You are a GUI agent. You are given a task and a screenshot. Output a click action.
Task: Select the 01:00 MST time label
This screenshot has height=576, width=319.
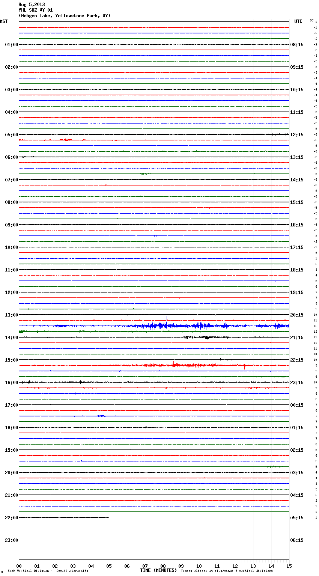click(12, 45)
